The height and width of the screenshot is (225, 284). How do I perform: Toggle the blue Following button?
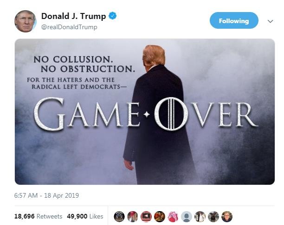[234, 20]
